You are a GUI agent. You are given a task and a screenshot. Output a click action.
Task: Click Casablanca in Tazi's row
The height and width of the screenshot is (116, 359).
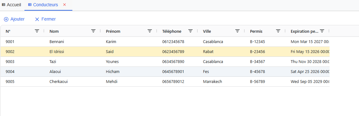[213, 62]
